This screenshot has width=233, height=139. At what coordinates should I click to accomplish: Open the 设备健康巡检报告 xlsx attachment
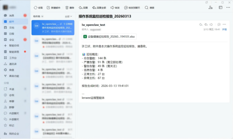(109, 36)
